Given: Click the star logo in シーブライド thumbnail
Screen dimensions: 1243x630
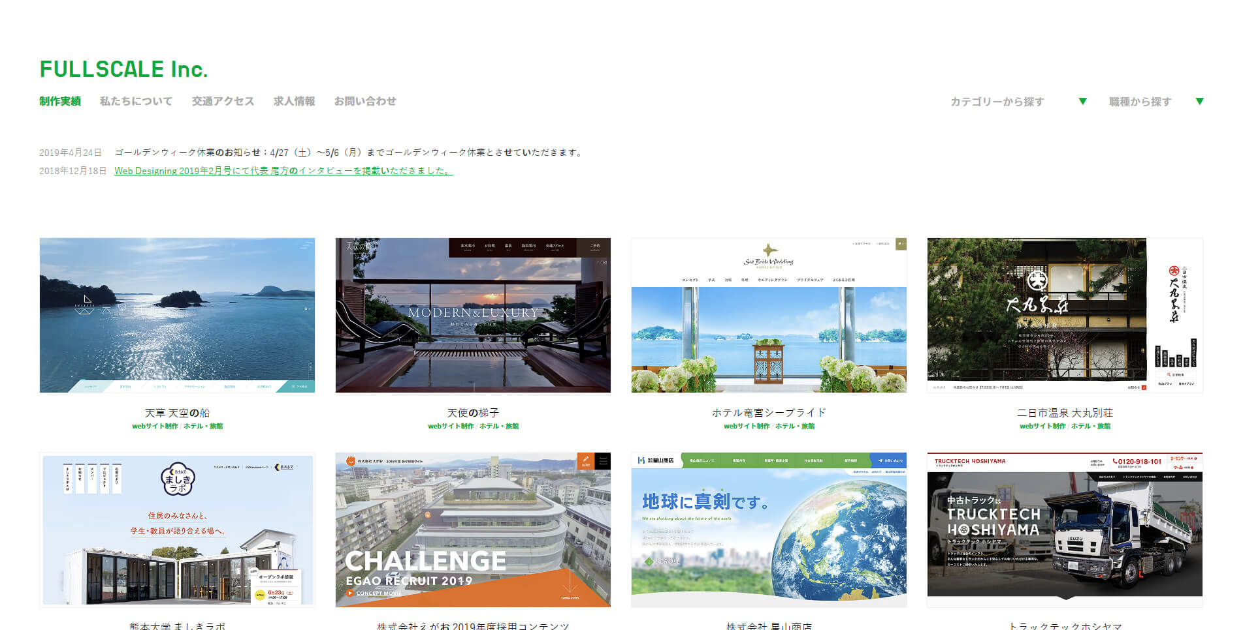Looking at the screenshot, I should pos(769,250).
